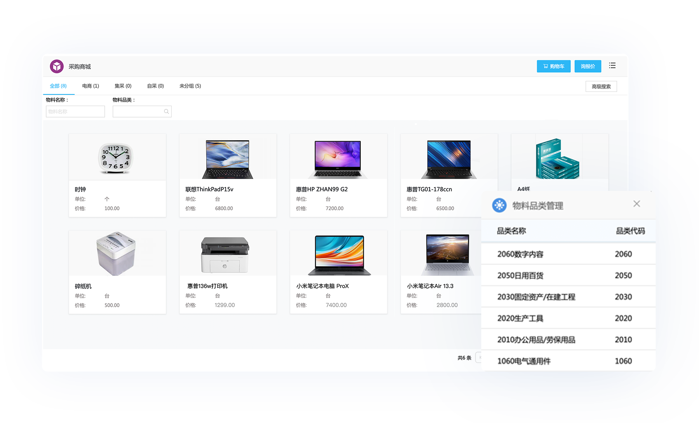The image size is (699, 423).
Task: Focus the 物料名称 text input field
Action: coord(75,112)
